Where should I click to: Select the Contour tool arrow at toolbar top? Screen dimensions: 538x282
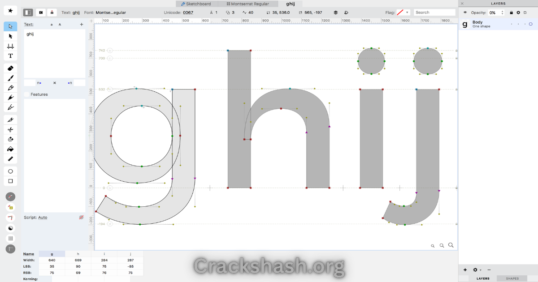click(11, 26)
